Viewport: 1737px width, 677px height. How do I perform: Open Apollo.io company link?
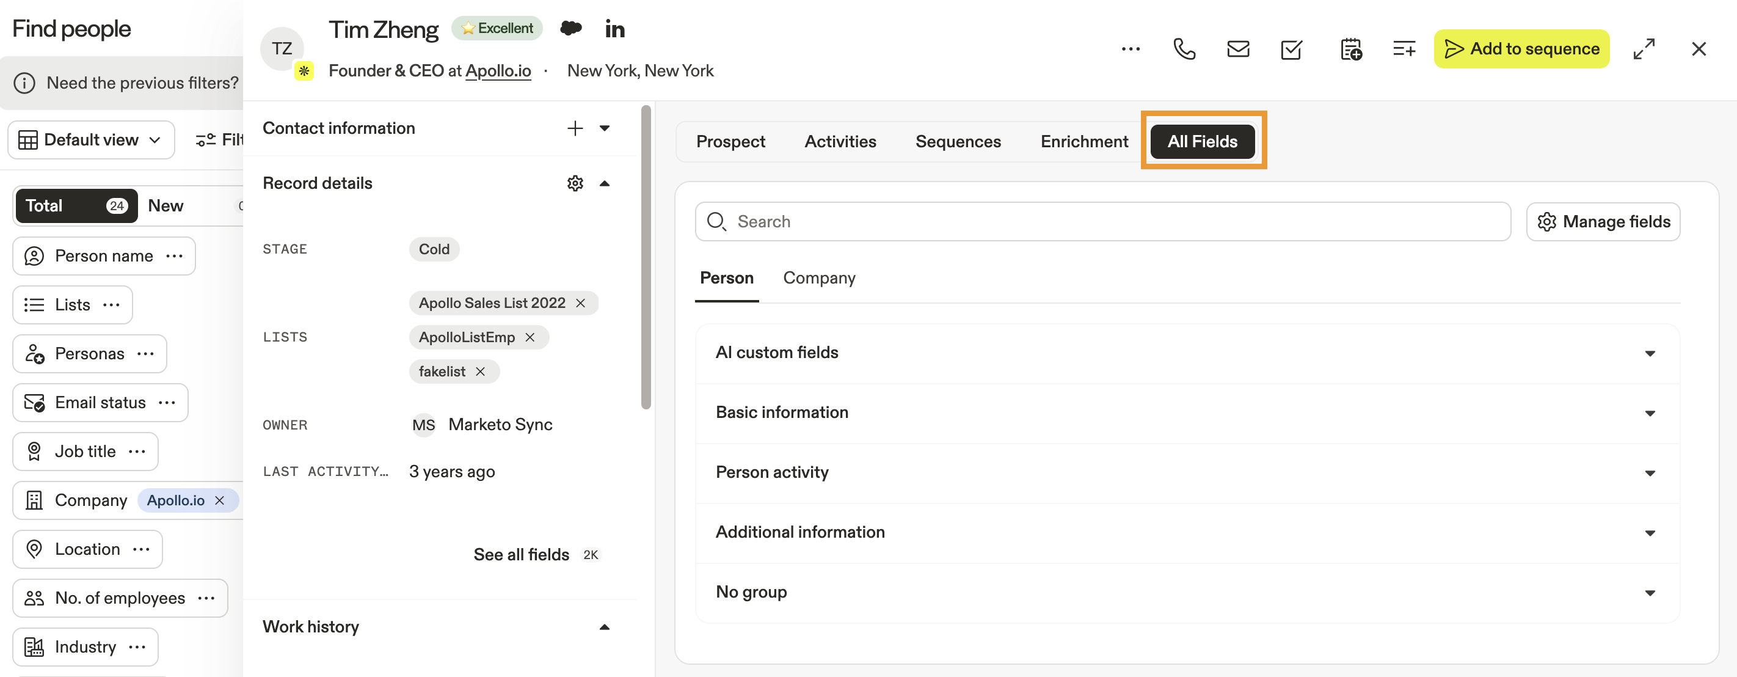pos(498,71)
